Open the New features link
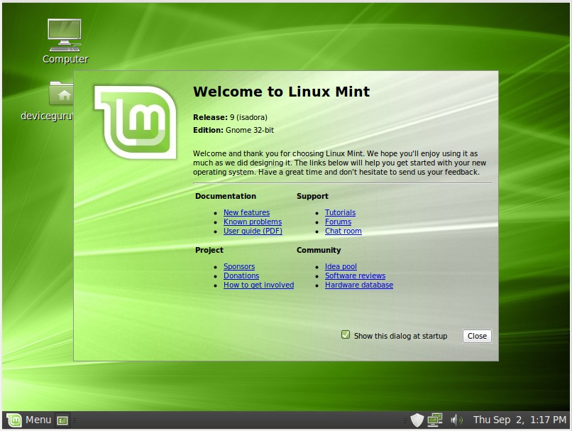Image resolution: width=572 pixels, height=431 pixels. click(246, 212)
